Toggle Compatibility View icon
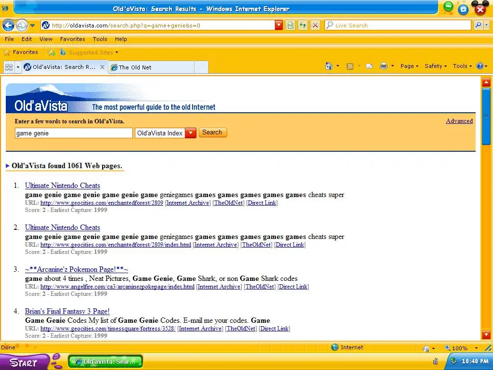 pos(290,26)
